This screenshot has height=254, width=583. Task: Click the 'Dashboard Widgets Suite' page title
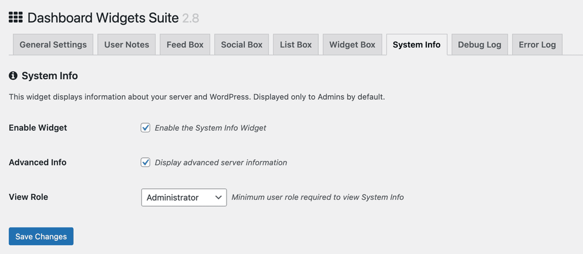pyautogui.click(x=103, y=18)
